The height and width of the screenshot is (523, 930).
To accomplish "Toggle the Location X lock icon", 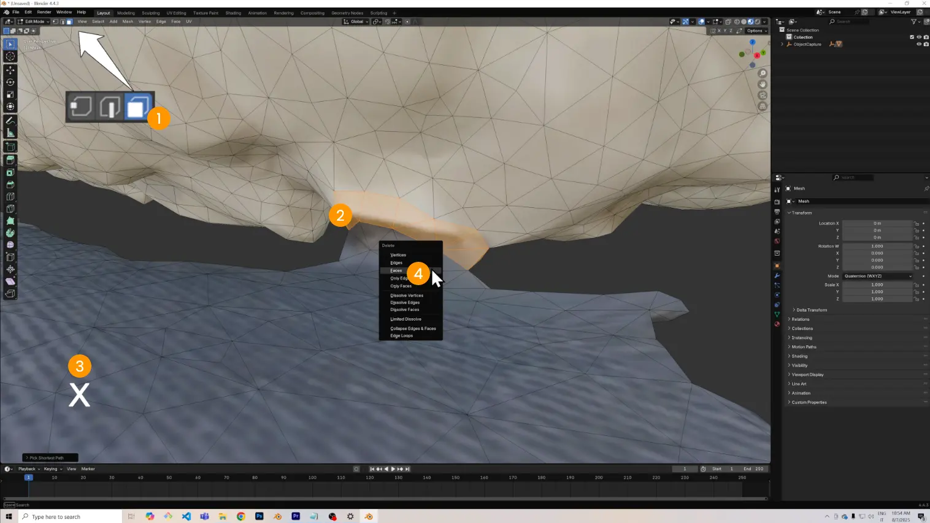I will [x=917, y=224].
